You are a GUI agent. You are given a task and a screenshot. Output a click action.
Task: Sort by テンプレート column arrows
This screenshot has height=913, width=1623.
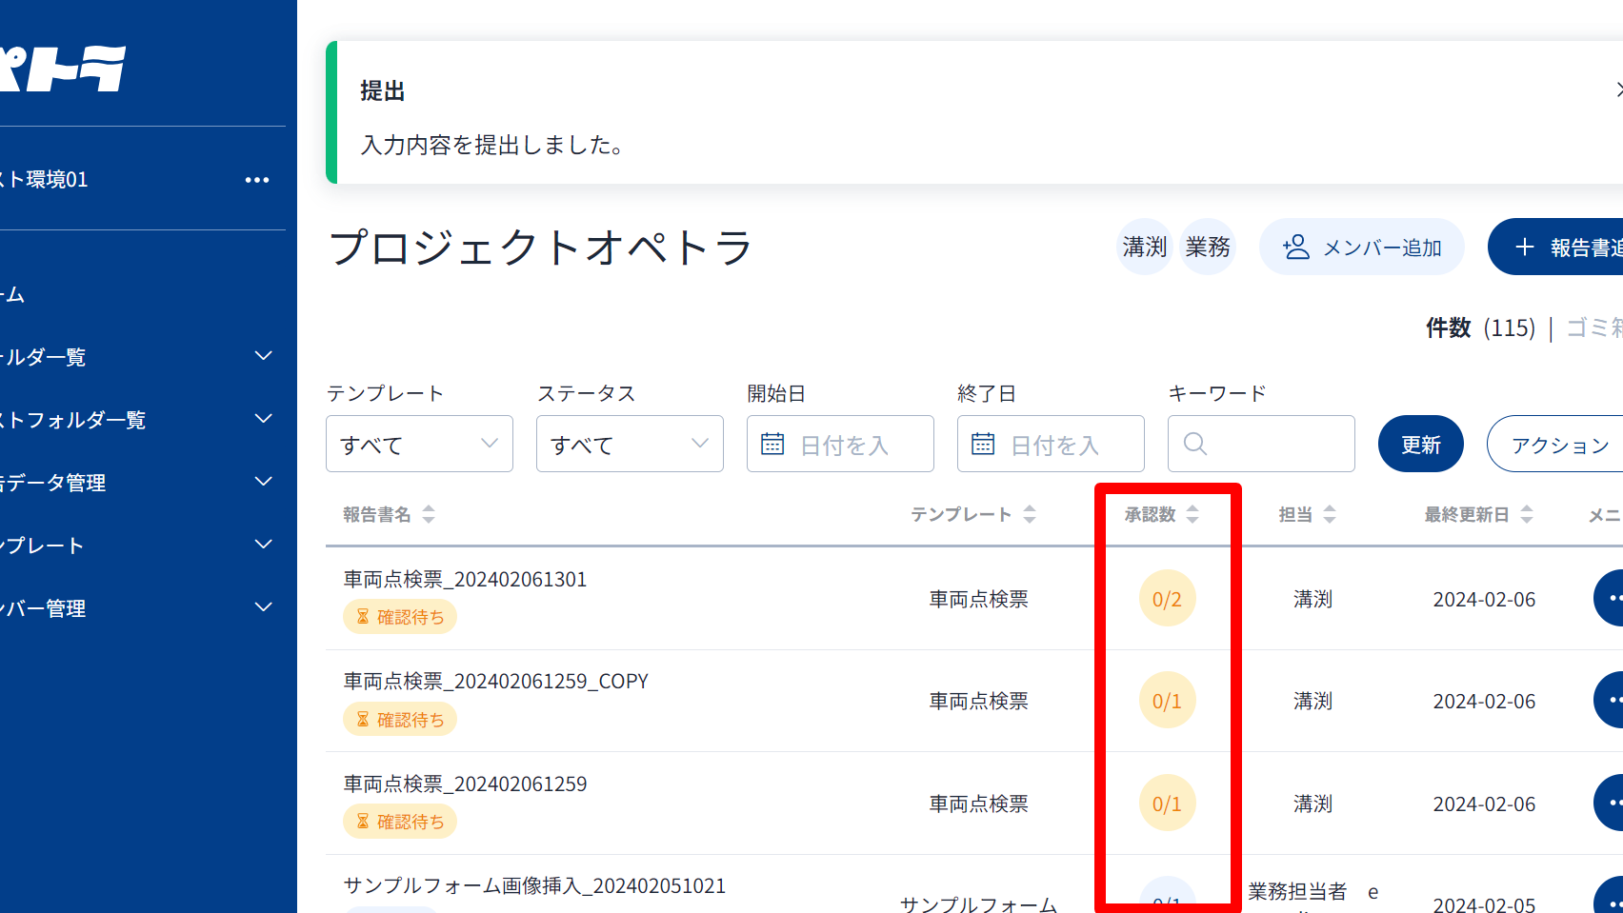pyautogui.click(x=1030, y=515)
